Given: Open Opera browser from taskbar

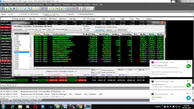Looking at the screenshot, I should (35, 107).
